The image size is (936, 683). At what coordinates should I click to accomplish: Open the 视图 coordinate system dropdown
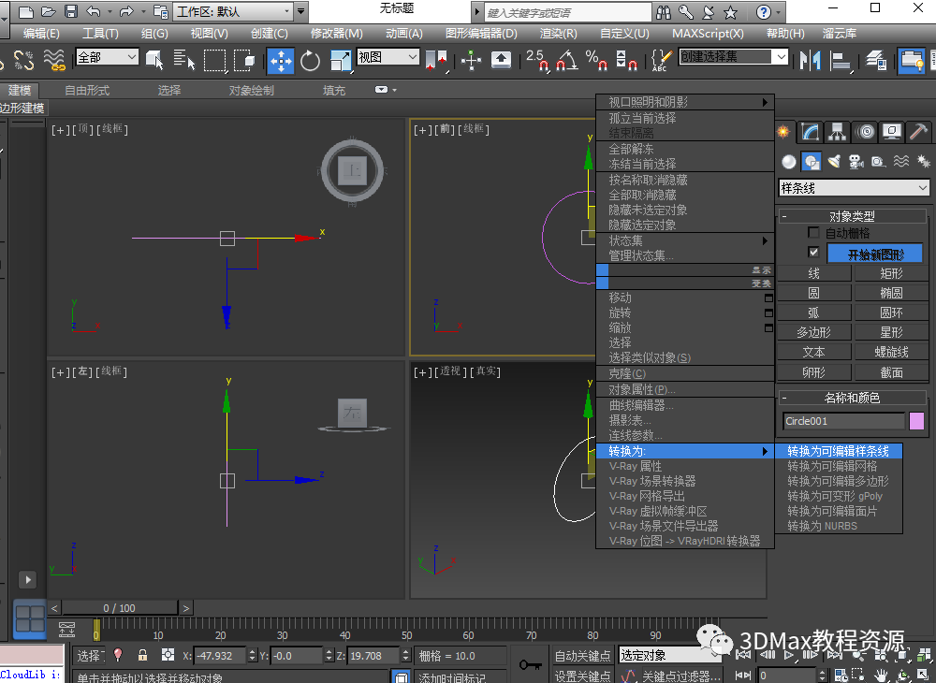click(x=388, y=57)
